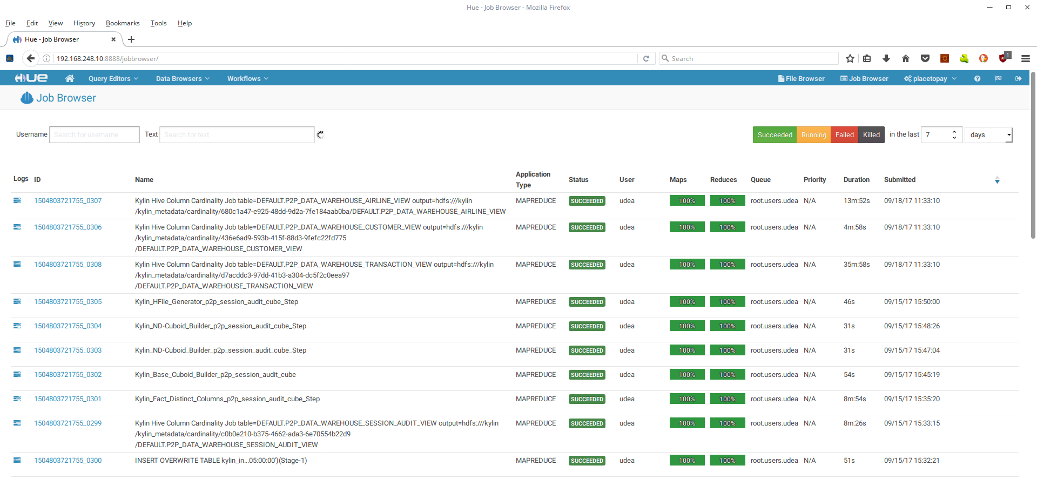
Task: Toggle the Failed status filter
Action: click(844, 135)
